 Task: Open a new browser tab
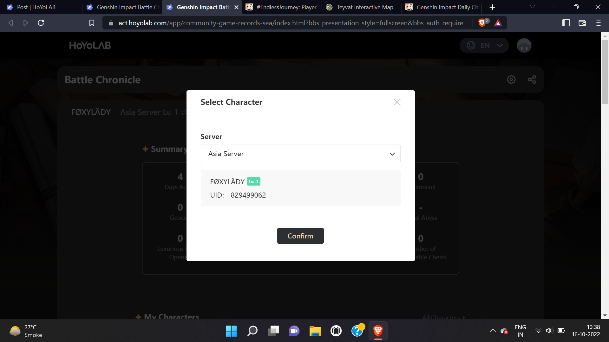(x=492, y=7)
